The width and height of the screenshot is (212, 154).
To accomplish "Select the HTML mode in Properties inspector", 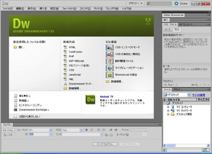I will click(x=8, y=131).
